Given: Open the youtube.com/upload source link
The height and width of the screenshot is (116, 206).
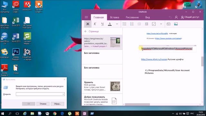Looking at the screenshot, I should tap(168, 38).
